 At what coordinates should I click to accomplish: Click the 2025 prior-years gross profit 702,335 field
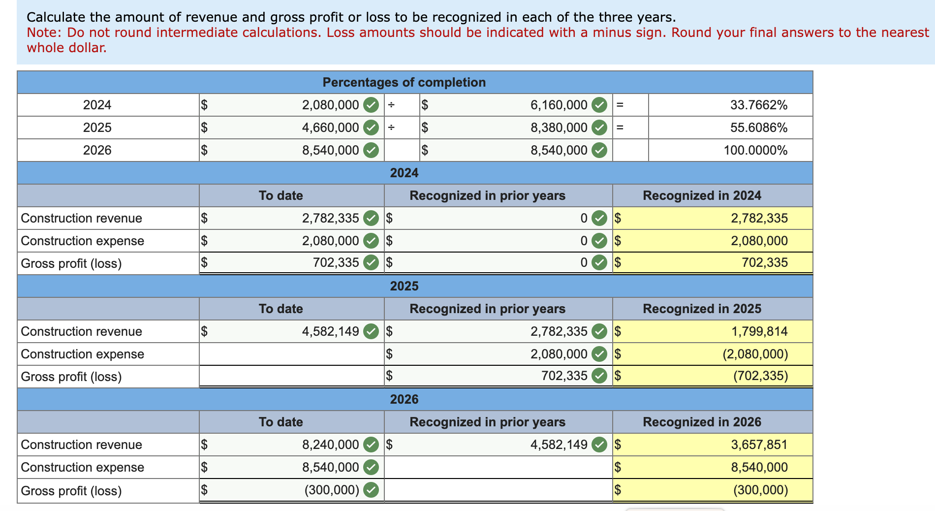coord(498,376)
